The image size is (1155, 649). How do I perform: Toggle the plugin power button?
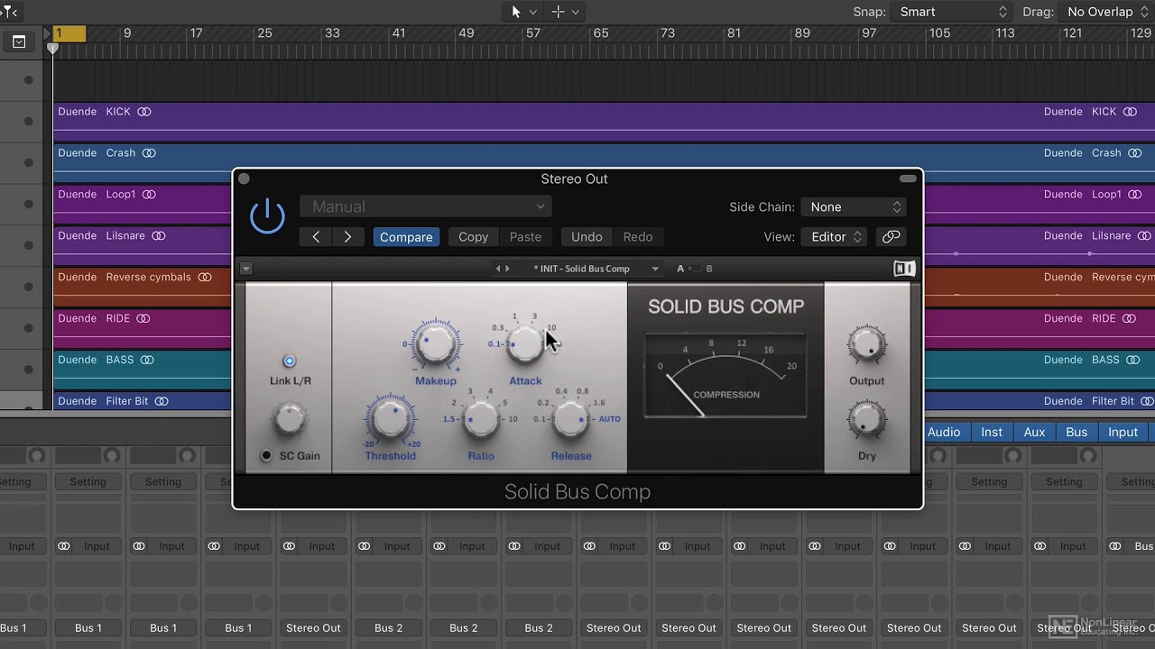(x=267, y=217)
